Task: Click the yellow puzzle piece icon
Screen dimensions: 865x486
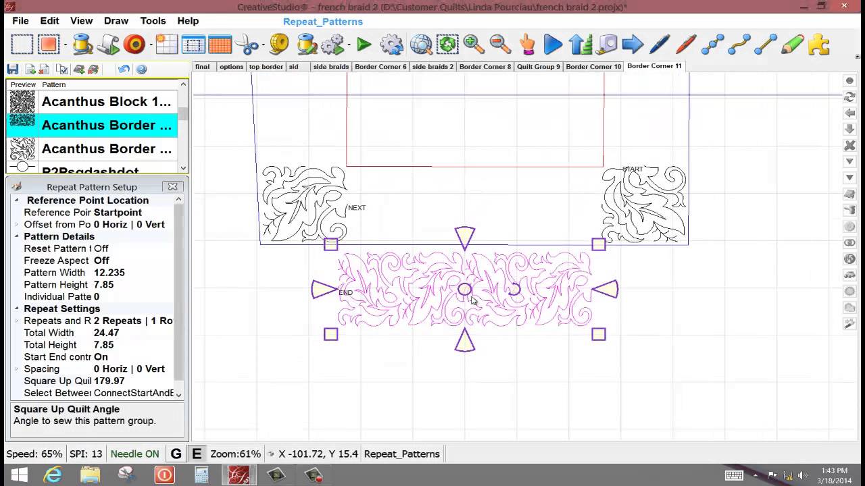Action: pos(818,45)
